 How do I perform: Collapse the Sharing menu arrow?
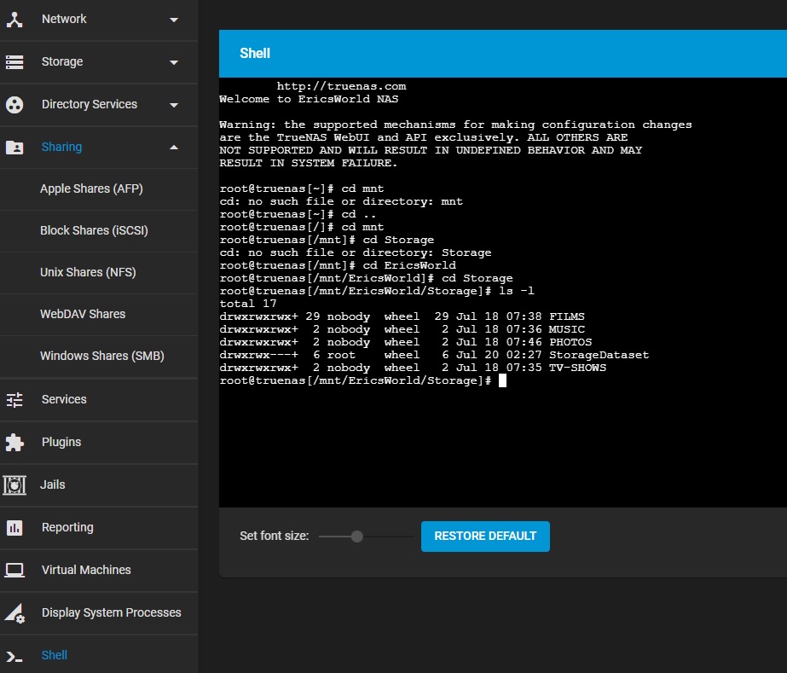174,148
